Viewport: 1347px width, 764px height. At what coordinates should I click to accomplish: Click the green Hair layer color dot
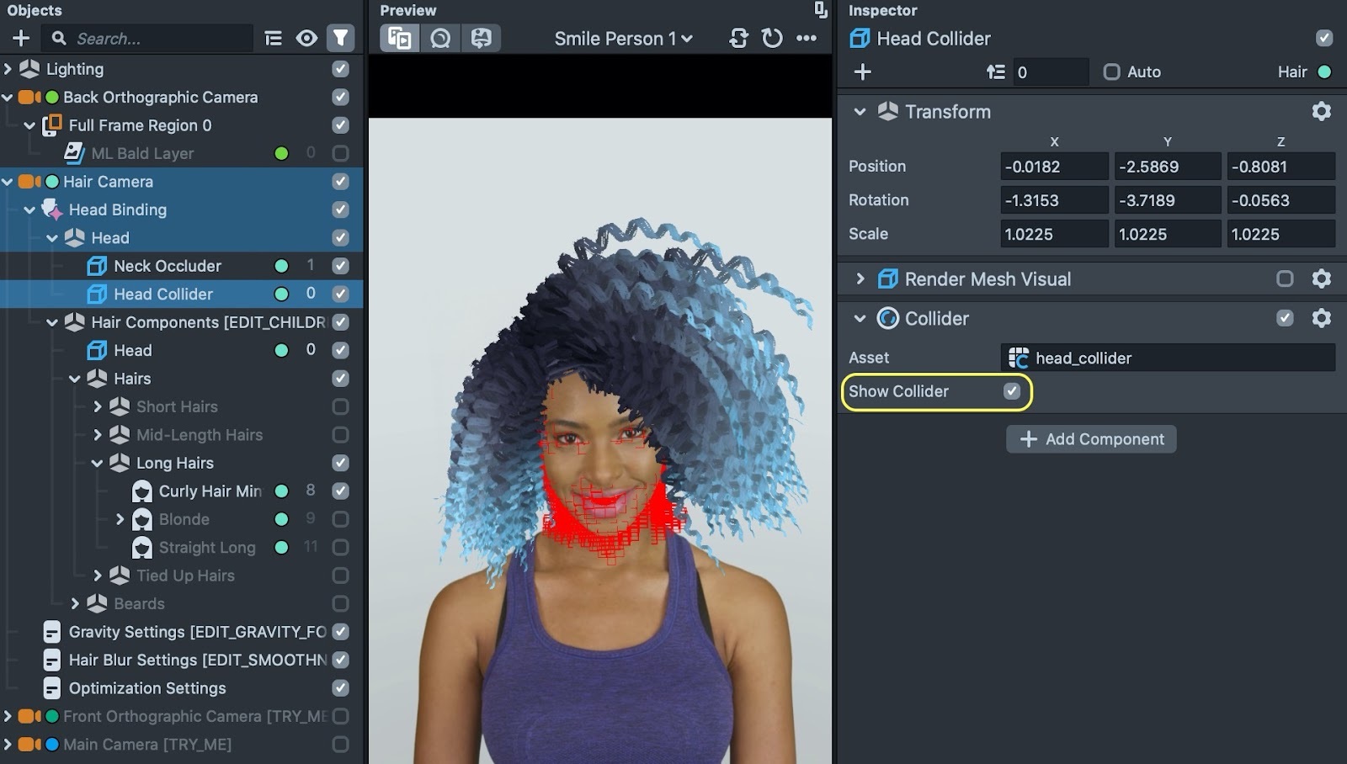tap(1324, 72)
